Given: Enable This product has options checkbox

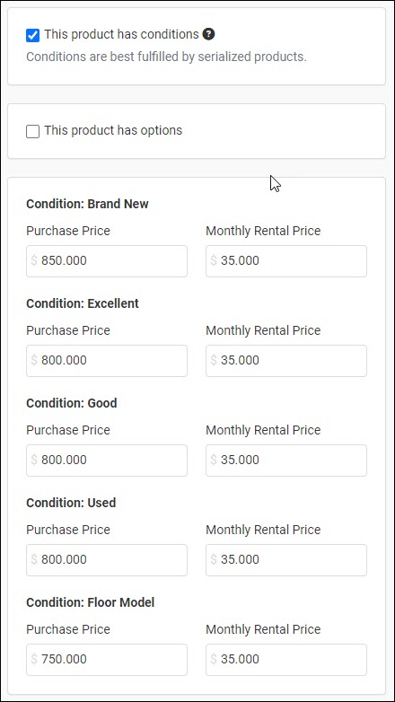Looking at the screenshot, I should (32, 131).
